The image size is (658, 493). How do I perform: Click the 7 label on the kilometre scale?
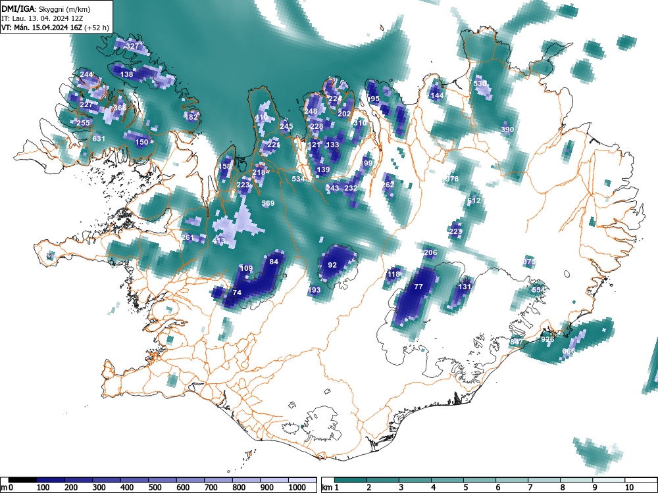530,488
